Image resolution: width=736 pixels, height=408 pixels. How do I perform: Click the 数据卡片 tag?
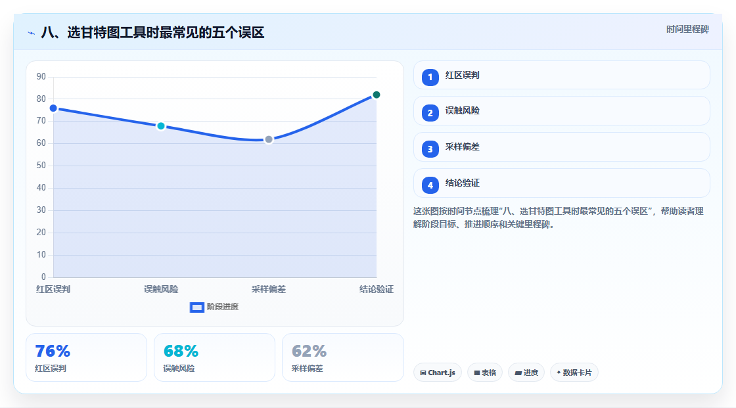tap(574, 373)
